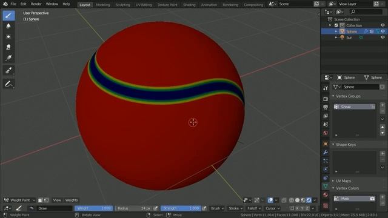
Task: Create a new scene with the Scene copy icon
Action: (x=316, y=4)
